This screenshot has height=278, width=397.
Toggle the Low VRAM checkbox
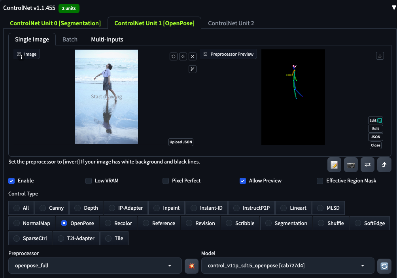tap(89, 181)
